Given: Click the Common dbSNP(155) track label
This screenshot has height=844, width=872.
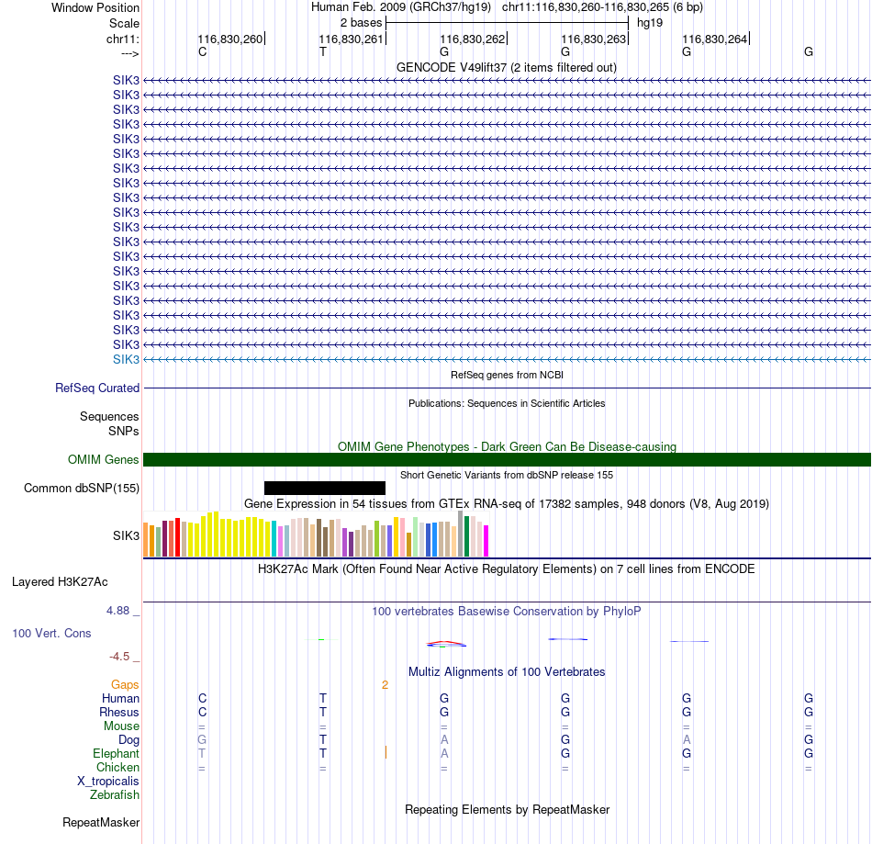Looking at the screenshot, I should 82,488.
